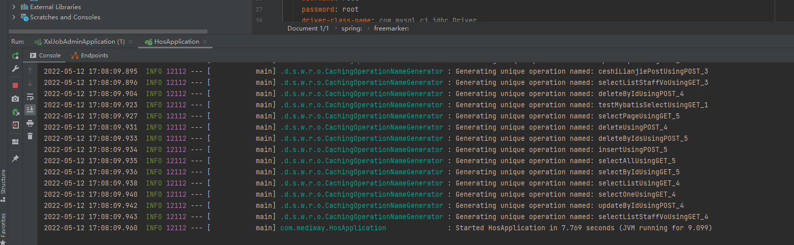Print the console output

pyautogui.click(x=30, y=123)
